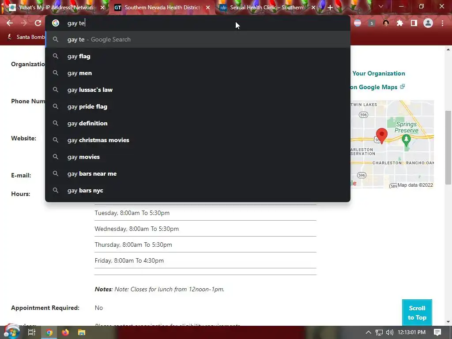
Task: Click 'Tuesday, 8:00am To 5:30pm' text
Action: [x=132, y=213]
